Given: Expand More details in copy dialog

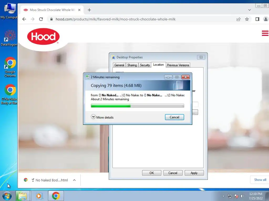Looking at the screenshot, I should [x=102, y=117].
